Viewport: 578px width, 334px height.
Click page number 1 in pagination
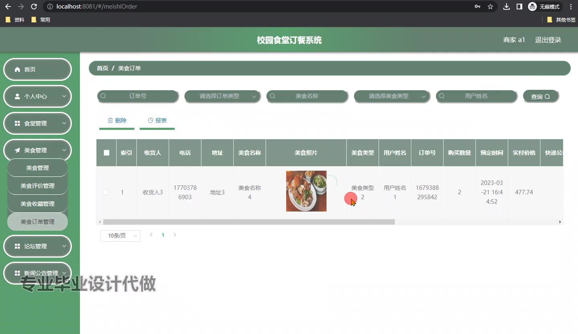pos(163,235)
